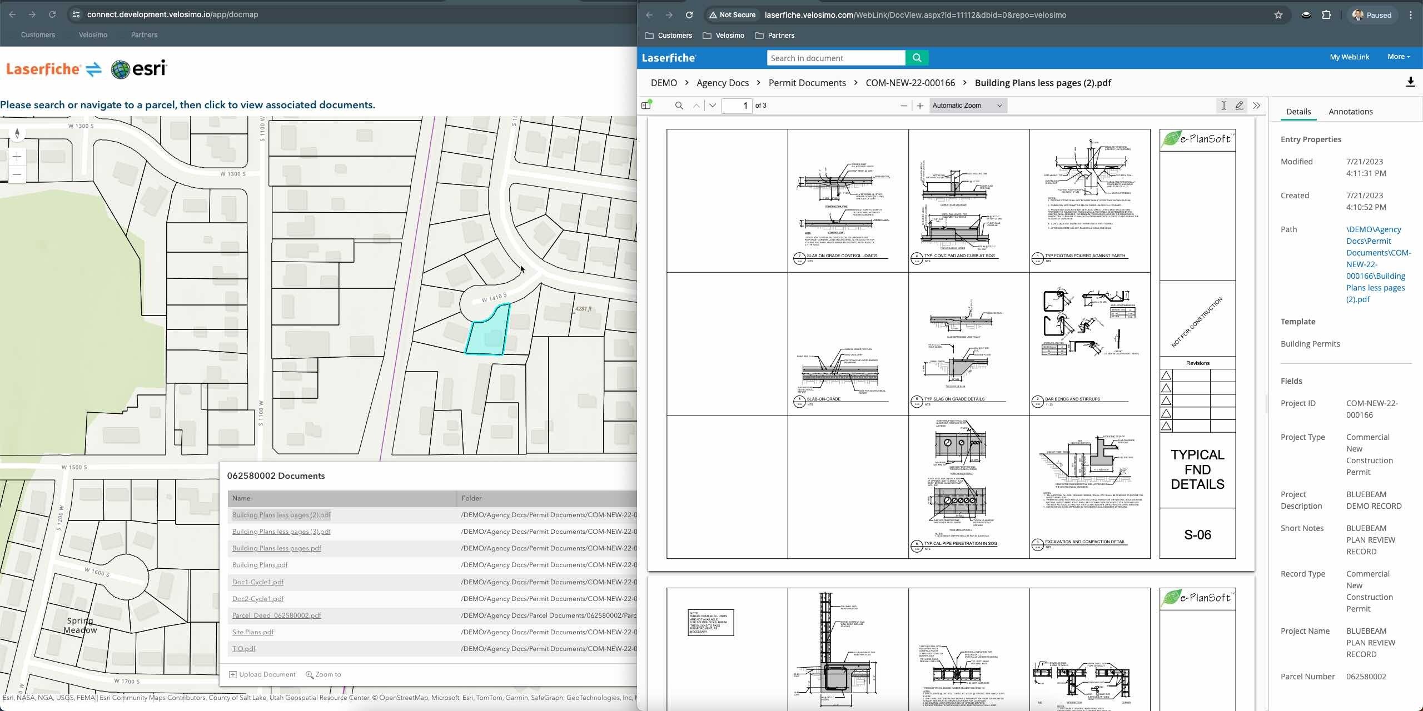This screenshot has width=1423, height=711.
Task: Reset map orientation with the compass control
Action: pyautogui.click(x=17, y=133)
